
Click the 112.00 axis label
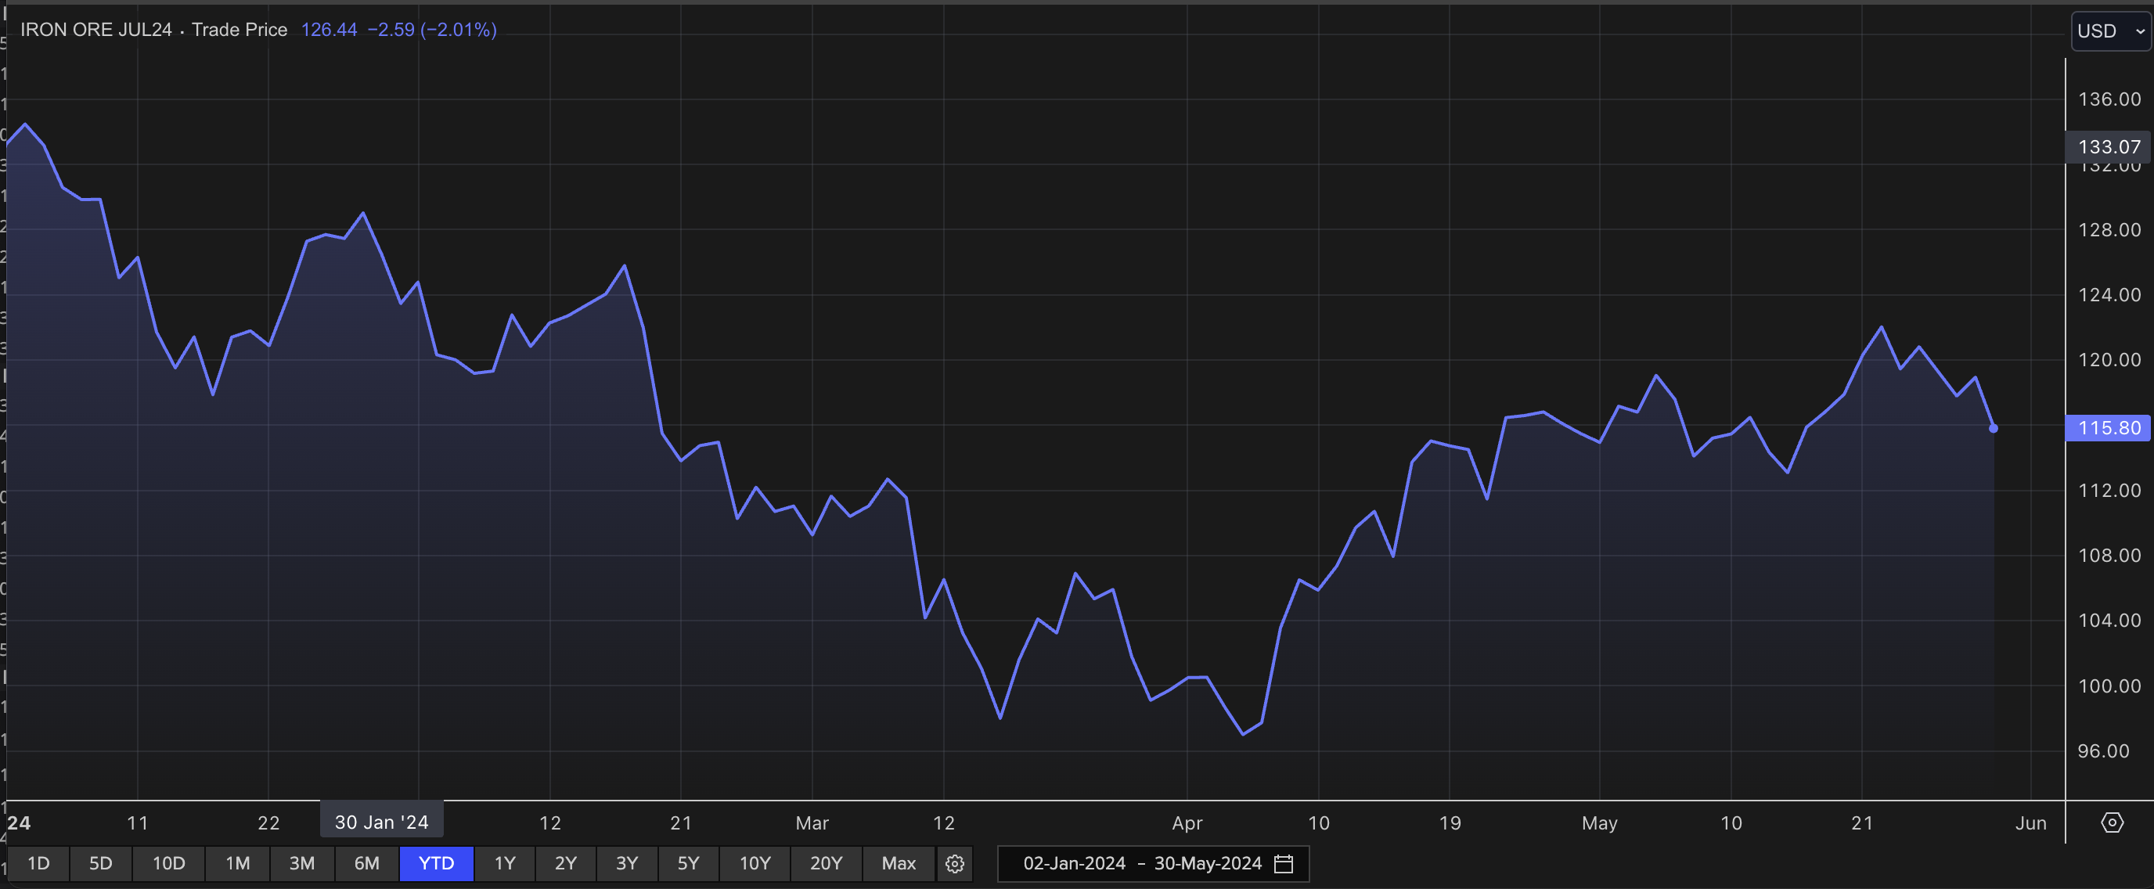pyautogui.click(x=2109, y=490)
